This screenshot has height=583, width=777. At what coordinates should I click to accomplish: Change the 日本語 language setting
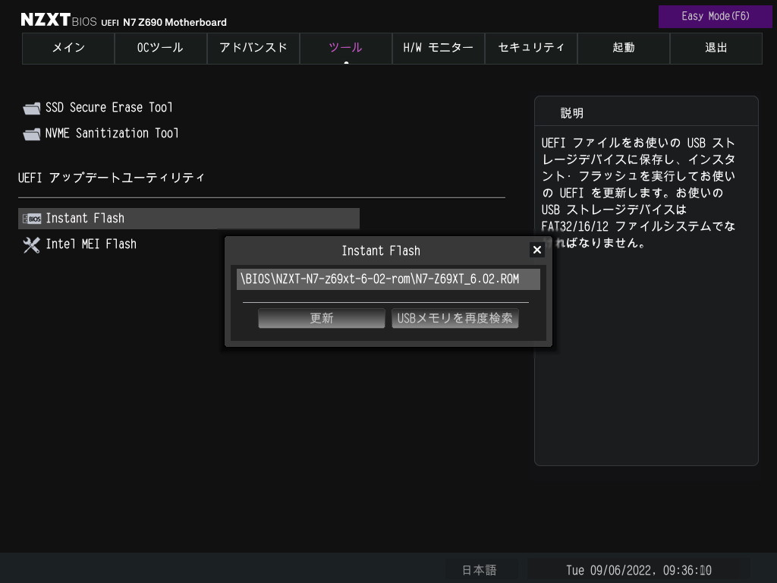pos(480,570)
